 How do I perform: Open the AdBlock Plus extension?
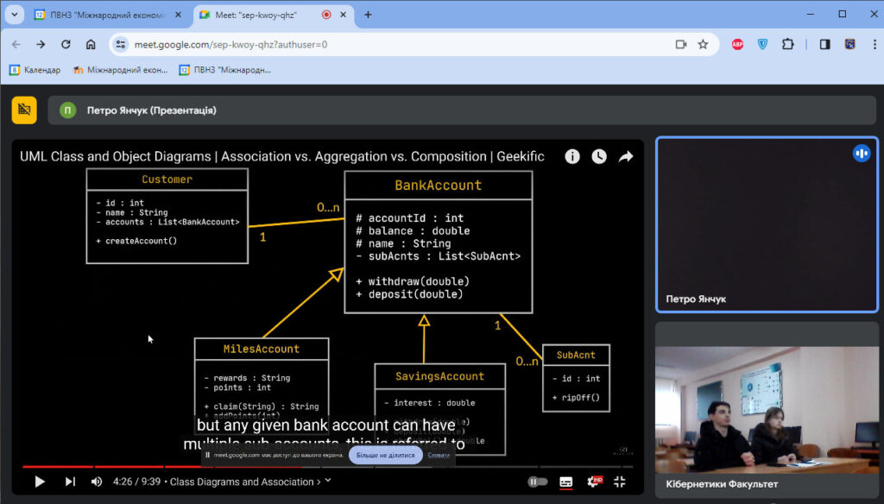(737, 44)
